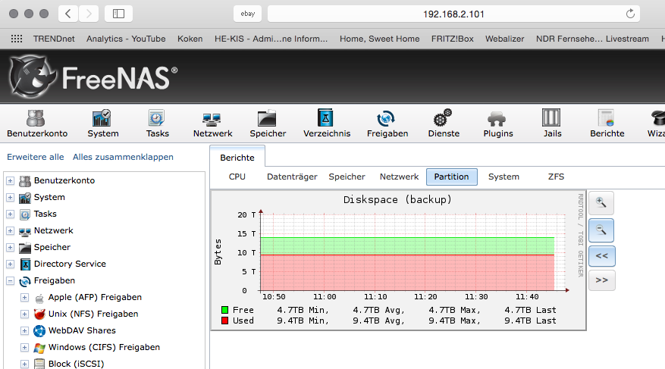This screenshot has width=665, height=369.
Task: Click the Erweitere alle link
Action: 35,157
